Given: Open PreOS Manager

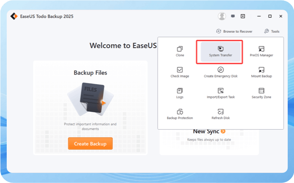Looking at the screenshot, I should pos(261,51).
